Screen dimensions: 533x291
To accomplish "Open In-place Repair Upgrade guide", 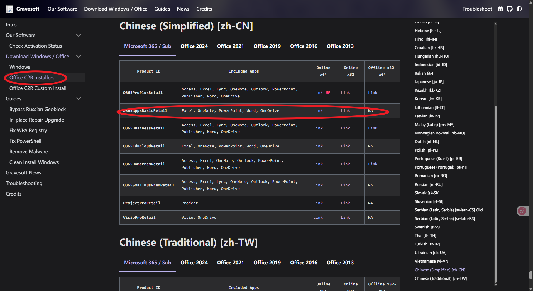I will pyautogui.click(x=37, y=120).
